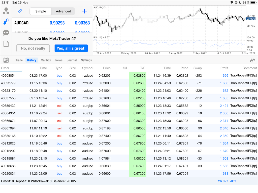Tap the pencil edit icon
The image size is (258, 193).
[20, 11]
